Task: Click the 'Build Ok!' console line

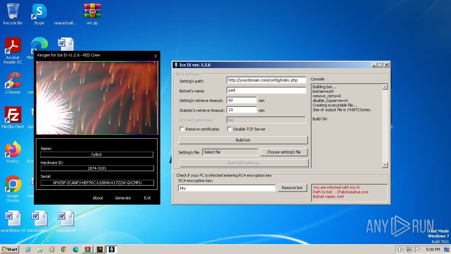Action: [320, 119]
